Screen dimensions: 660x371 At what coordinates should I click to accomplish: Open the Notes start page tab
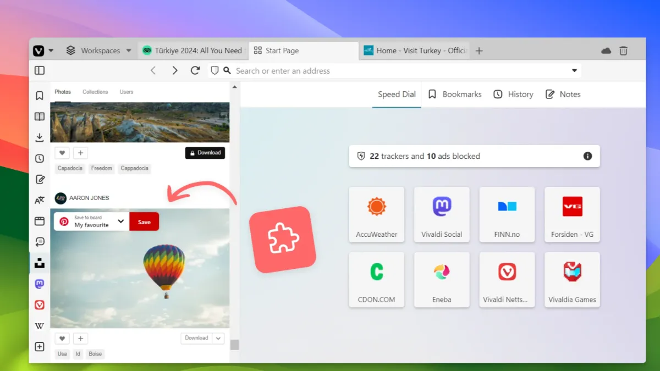[563, 94]
